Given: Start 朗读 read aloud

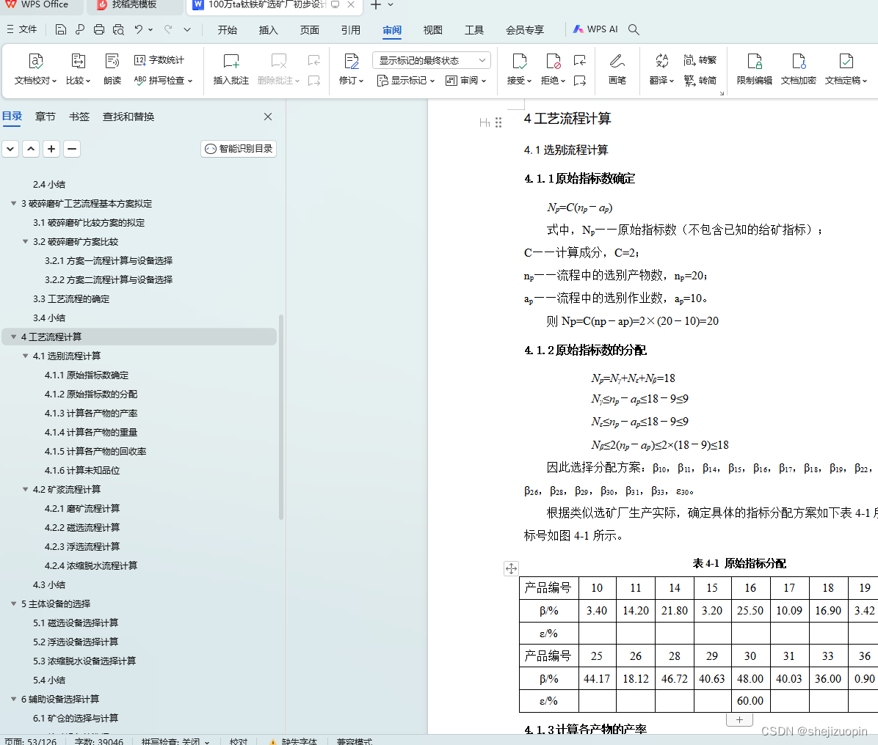Looking at the screenshot, I should click(x=112, y=70).
